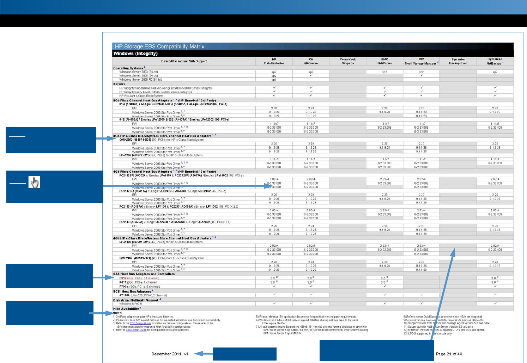The height and width of the screenshot is (363, 527).
Task: Select the "Windows MPIO 6" row label
Action: 131,303
